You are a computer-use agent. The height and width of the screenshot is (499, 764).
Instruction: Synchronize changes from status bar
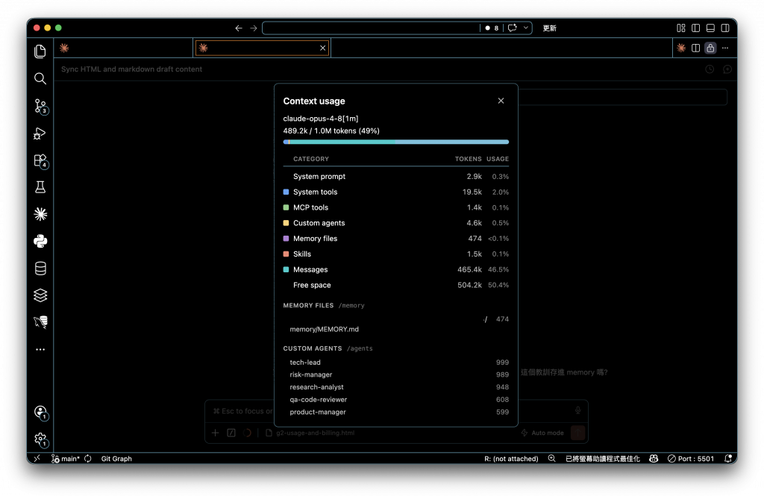pyautogui.click(x=88, y=459)
